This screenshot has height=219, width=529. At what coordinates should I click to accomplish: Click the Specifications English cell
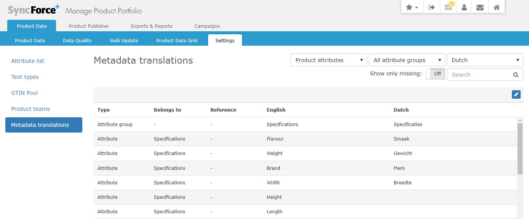pos(282,124)
